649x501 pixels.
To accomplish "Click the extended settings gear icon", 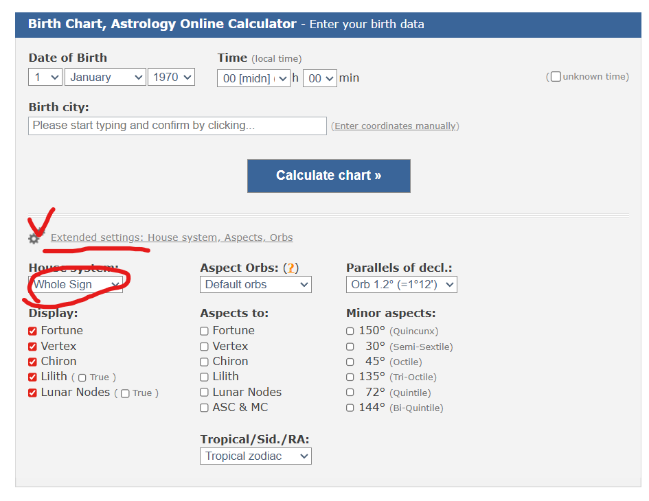I will [35, 237].
